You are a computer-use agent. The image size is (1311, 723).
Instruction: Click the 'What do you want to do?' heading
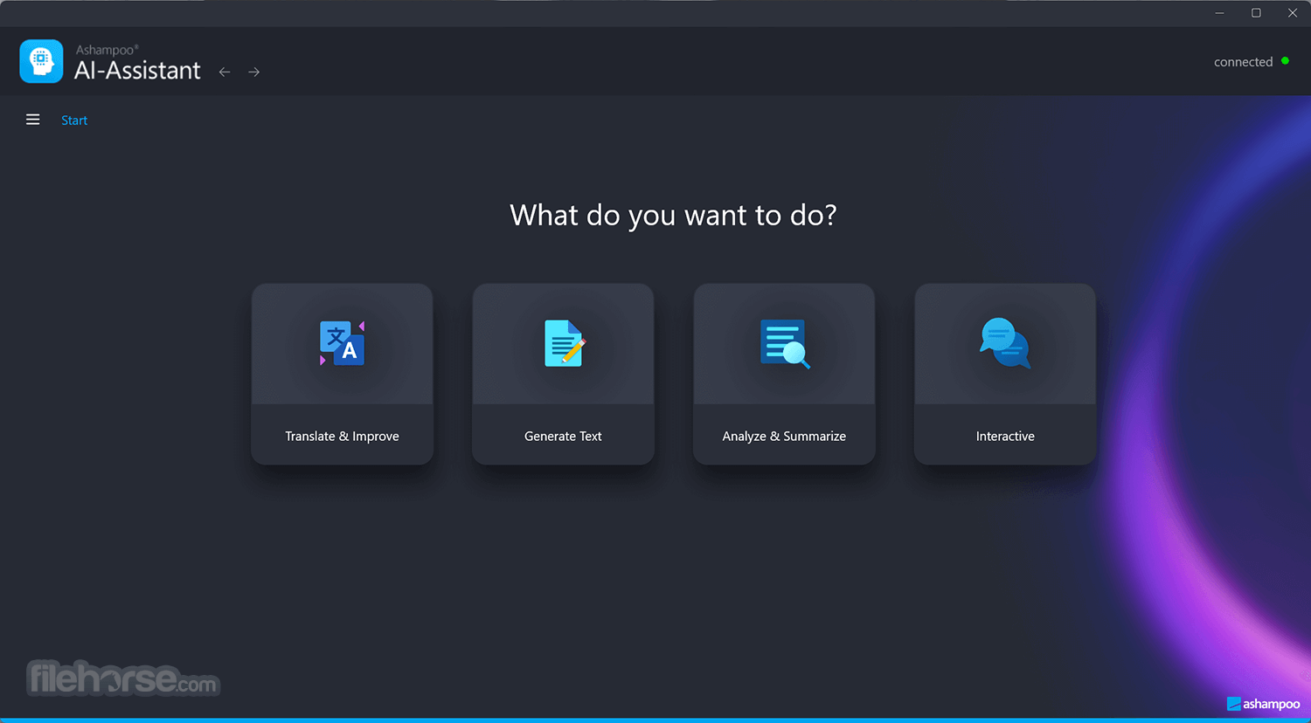[673, 216]
